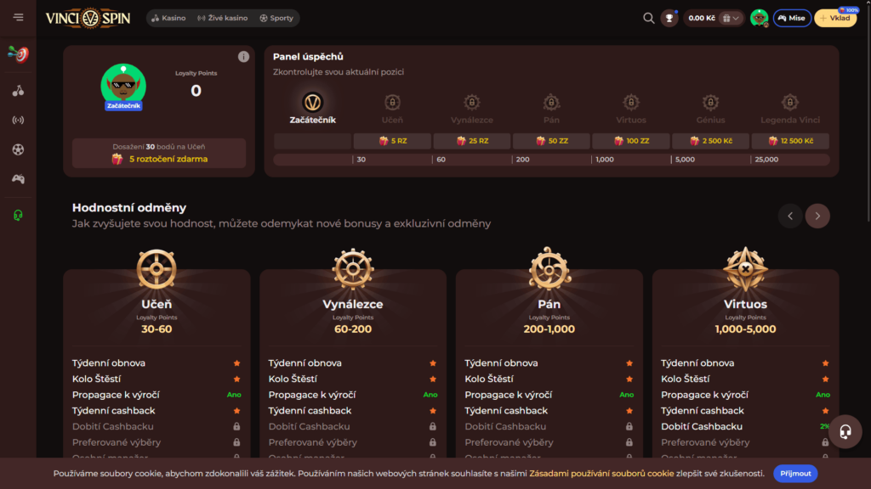Screen dimensions: 871x489
Task: Accept cookies with the Přijmout button
Action: (x=794, y=473)
